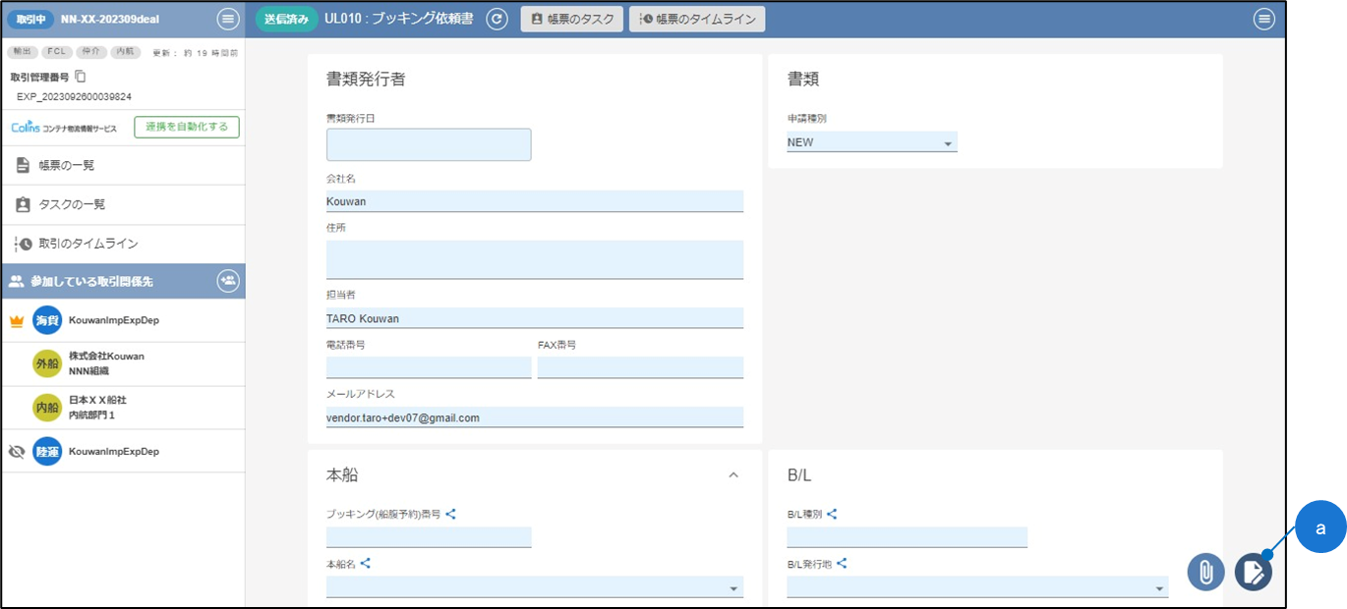Copy the transaction management number

(81, 77)
